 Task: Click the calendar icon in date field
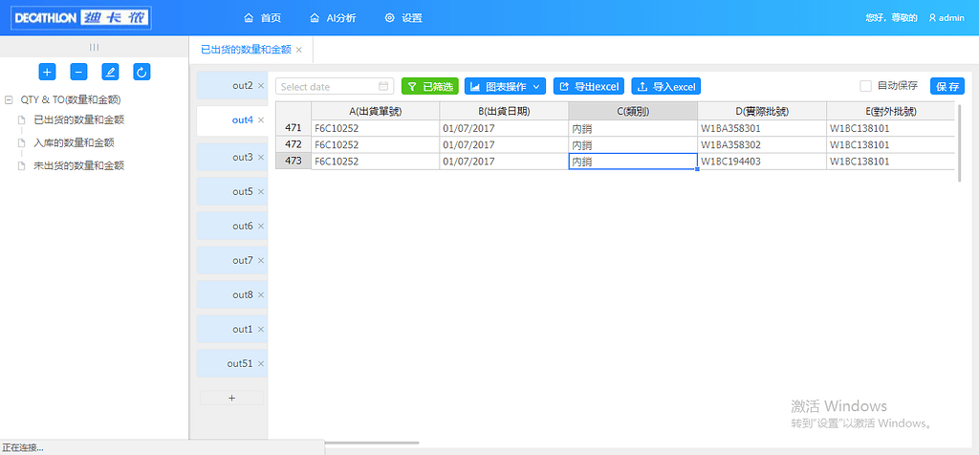(x=383, y=86)
